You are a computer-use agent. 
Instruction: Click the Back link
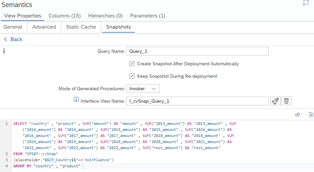tap(16, 39)
